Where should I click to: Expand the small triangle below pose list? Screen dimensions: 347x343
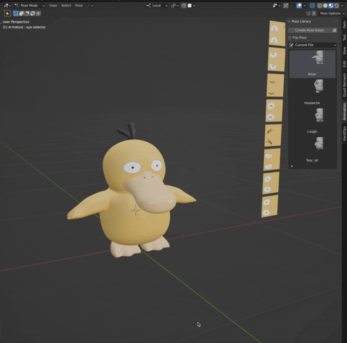[x=292, y=166]
